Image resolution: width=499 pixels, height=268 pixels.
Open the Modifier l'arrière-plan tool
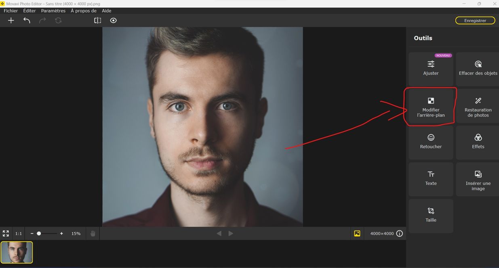pyautogui.click(x=431, y=106)
